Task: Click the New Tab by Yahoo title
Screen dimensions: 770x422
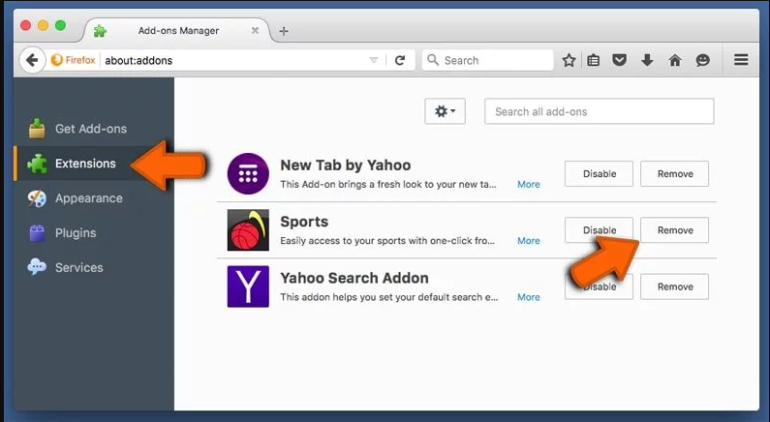Action: click(x=345, y=166)
